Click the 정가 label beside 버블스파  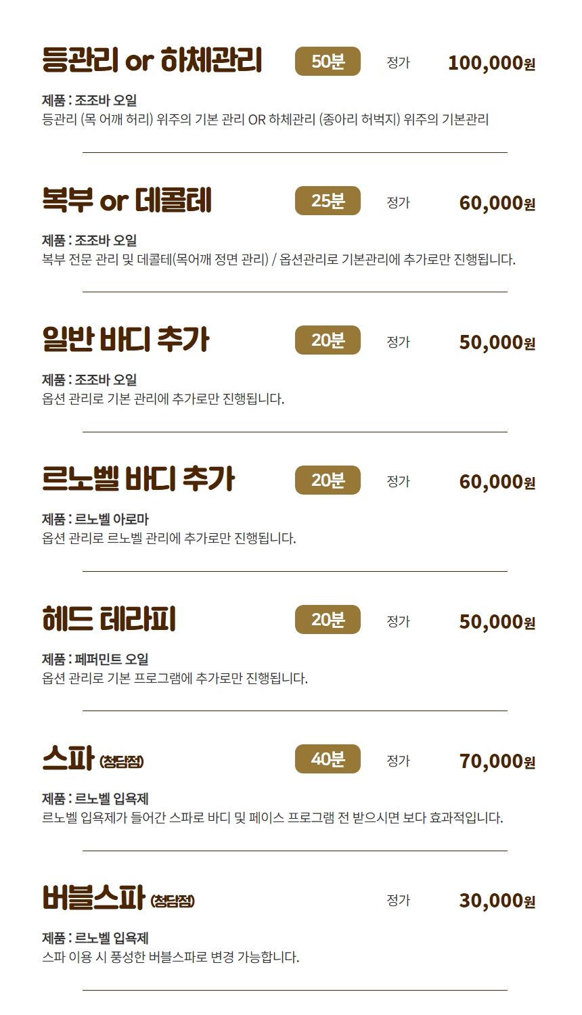(x=398, y=900)
